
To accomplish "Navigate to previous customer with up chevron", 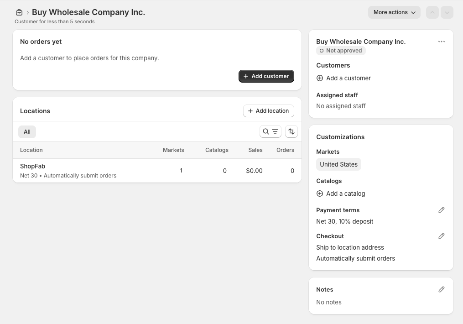I will click(432, 12).
